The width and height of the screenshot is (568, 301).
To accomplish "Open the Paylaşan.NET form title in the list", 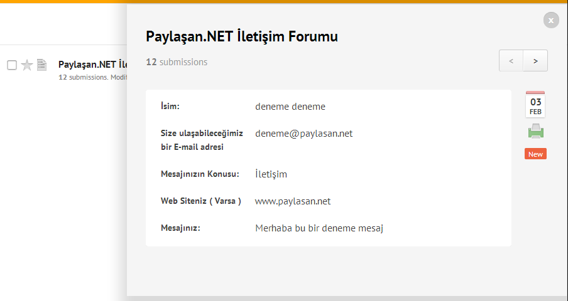I will (93, 65).
